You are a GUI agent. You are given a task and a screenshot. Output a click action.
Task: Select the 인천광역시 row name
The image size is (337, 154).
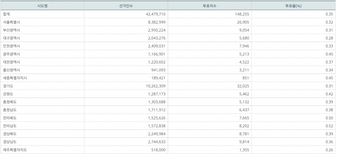point(11,46)
